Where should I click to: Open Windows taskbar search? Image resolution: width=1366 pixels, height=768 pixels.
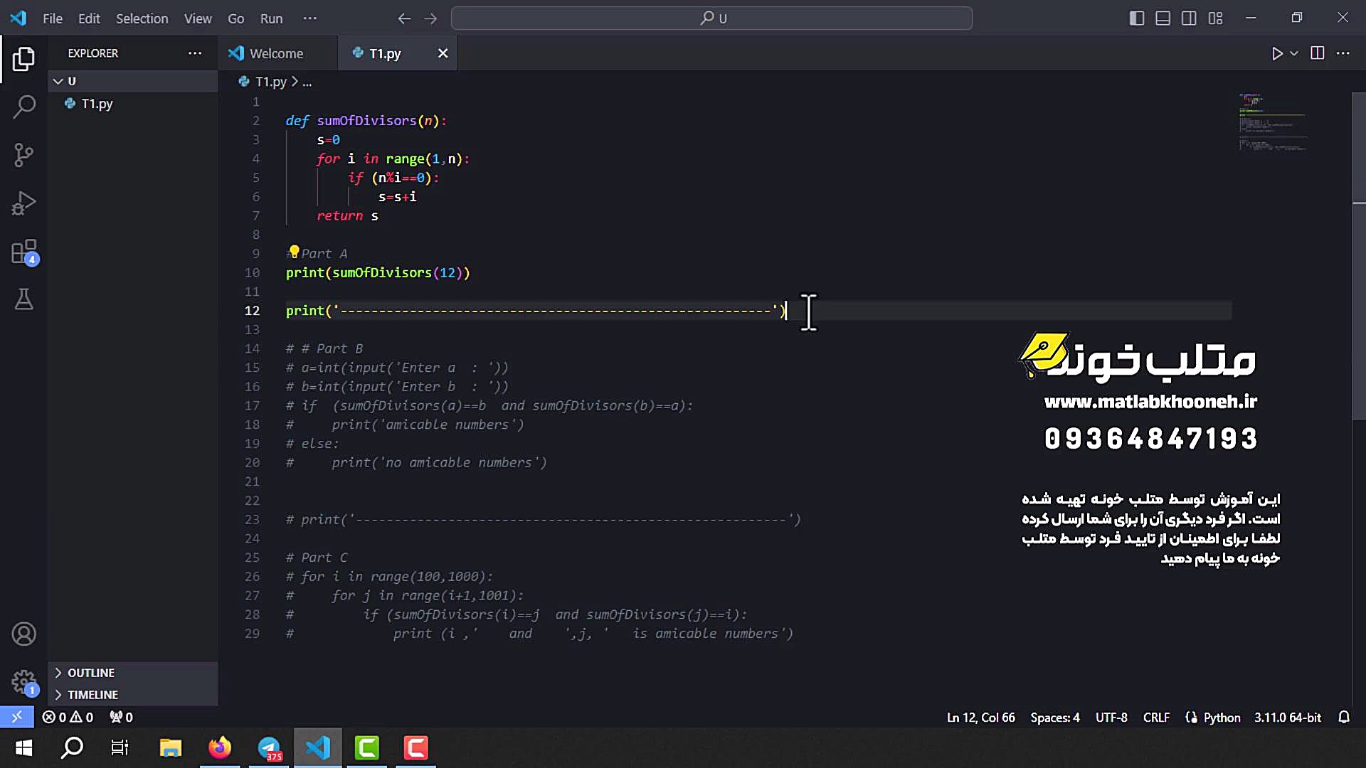tap(72, 748)
